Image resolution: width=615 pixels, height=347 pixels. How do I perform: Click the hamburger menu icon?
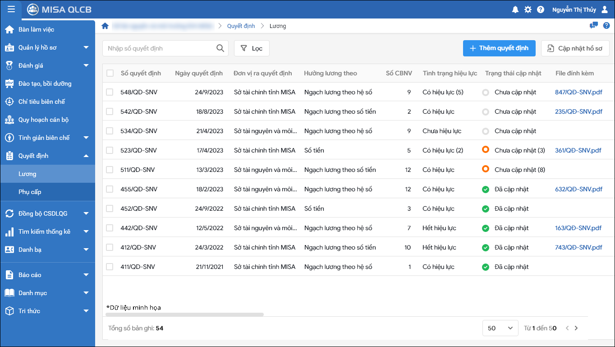pos(11,9)
